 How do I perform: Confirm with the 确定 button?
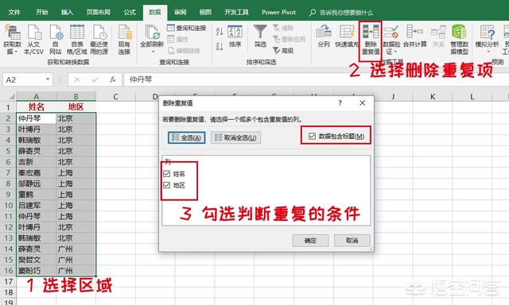click(x=310, y=241)
